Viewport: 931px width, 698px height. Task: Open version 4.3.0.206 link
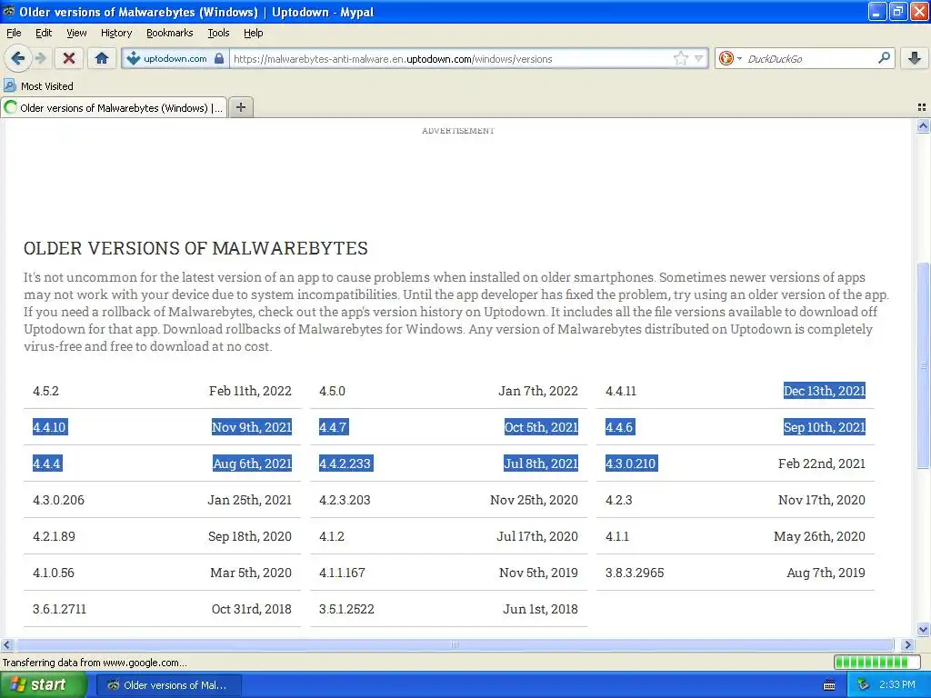(58, 500)
